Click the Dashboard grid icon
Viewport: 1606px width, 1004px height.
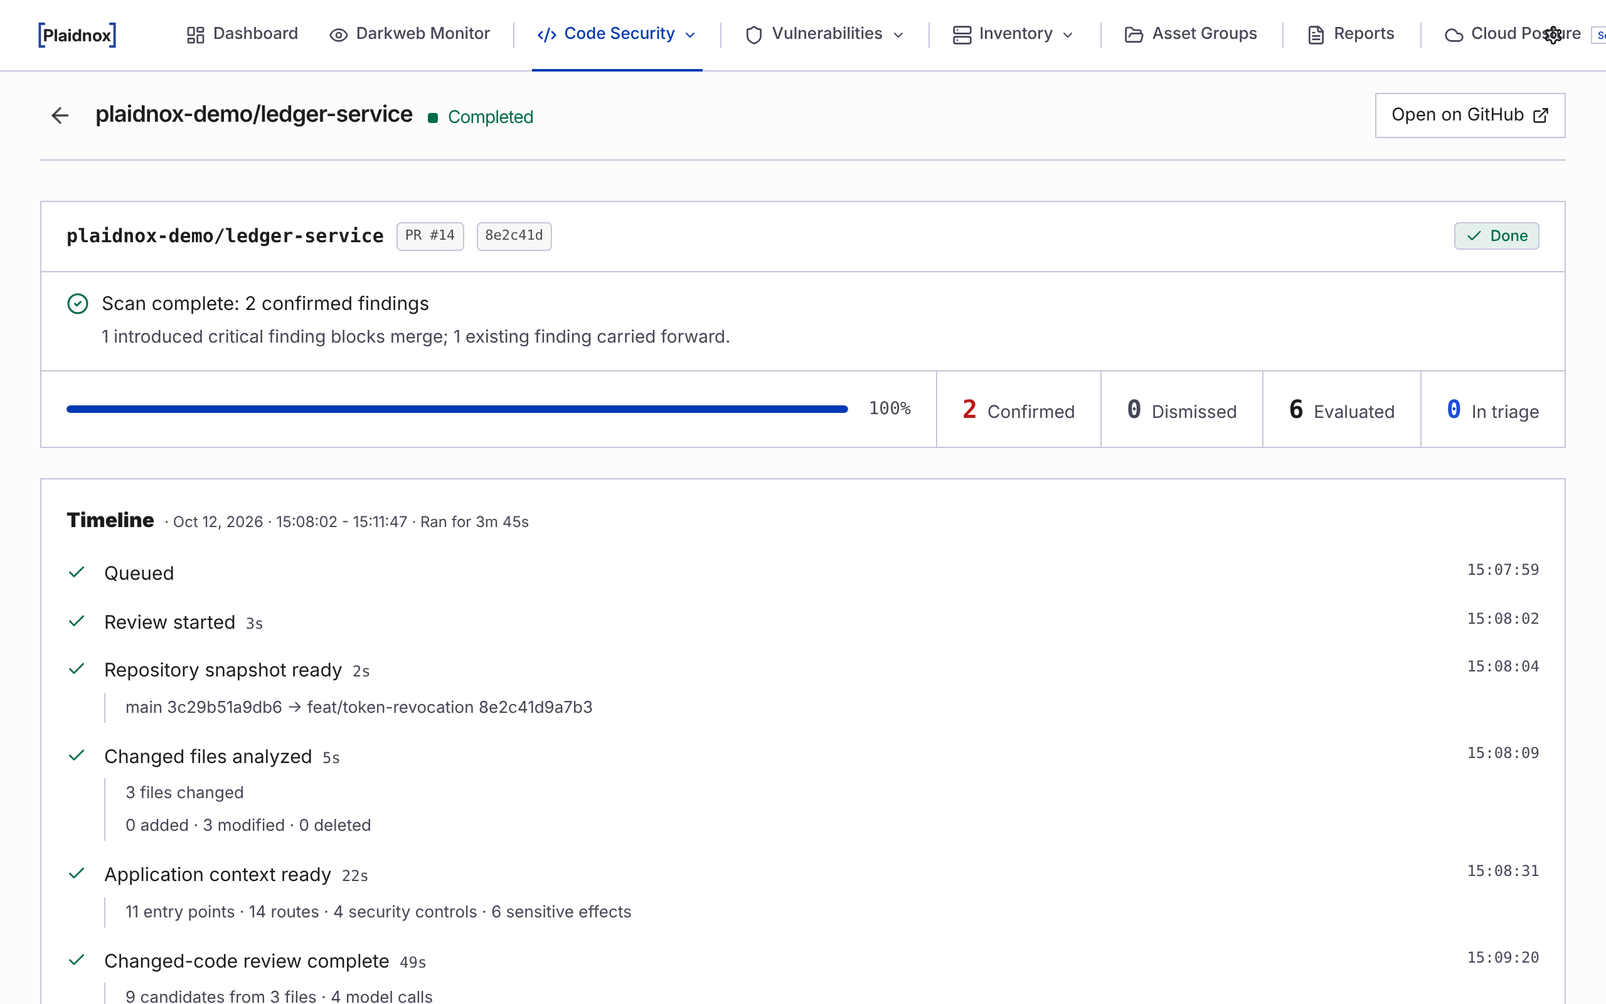click(x=195, y=35)
